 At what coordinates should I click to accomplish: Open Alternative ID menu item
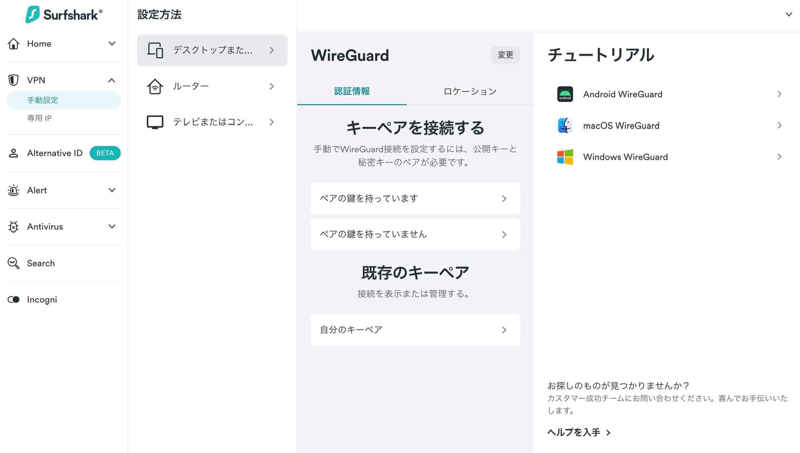click(55, 153)
